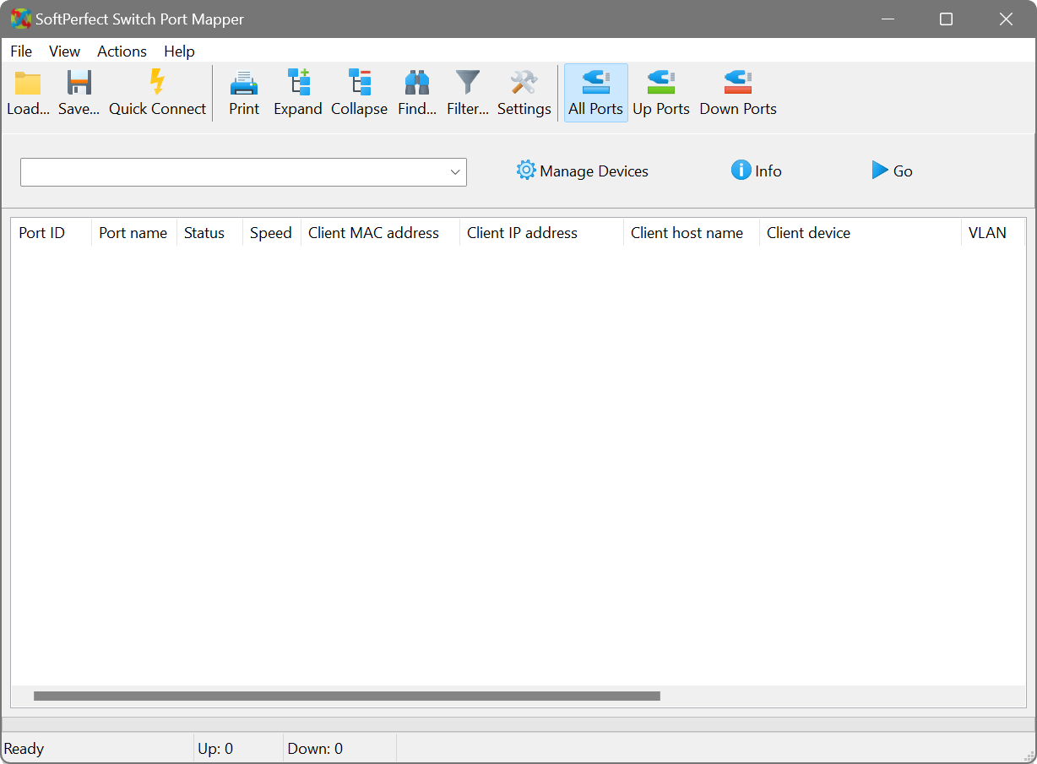This screenshot has height=764, width=1037.
Task: Sort by Port name column
Action: pos(133,233)
